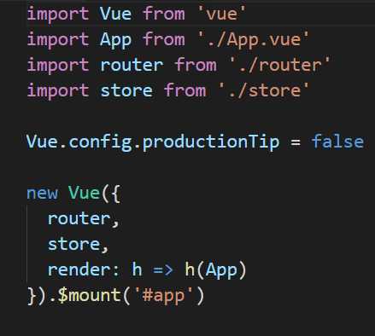This screenshot has height=336, width=375.
Task: Click the first import keyword
Action: coord(58,14)
